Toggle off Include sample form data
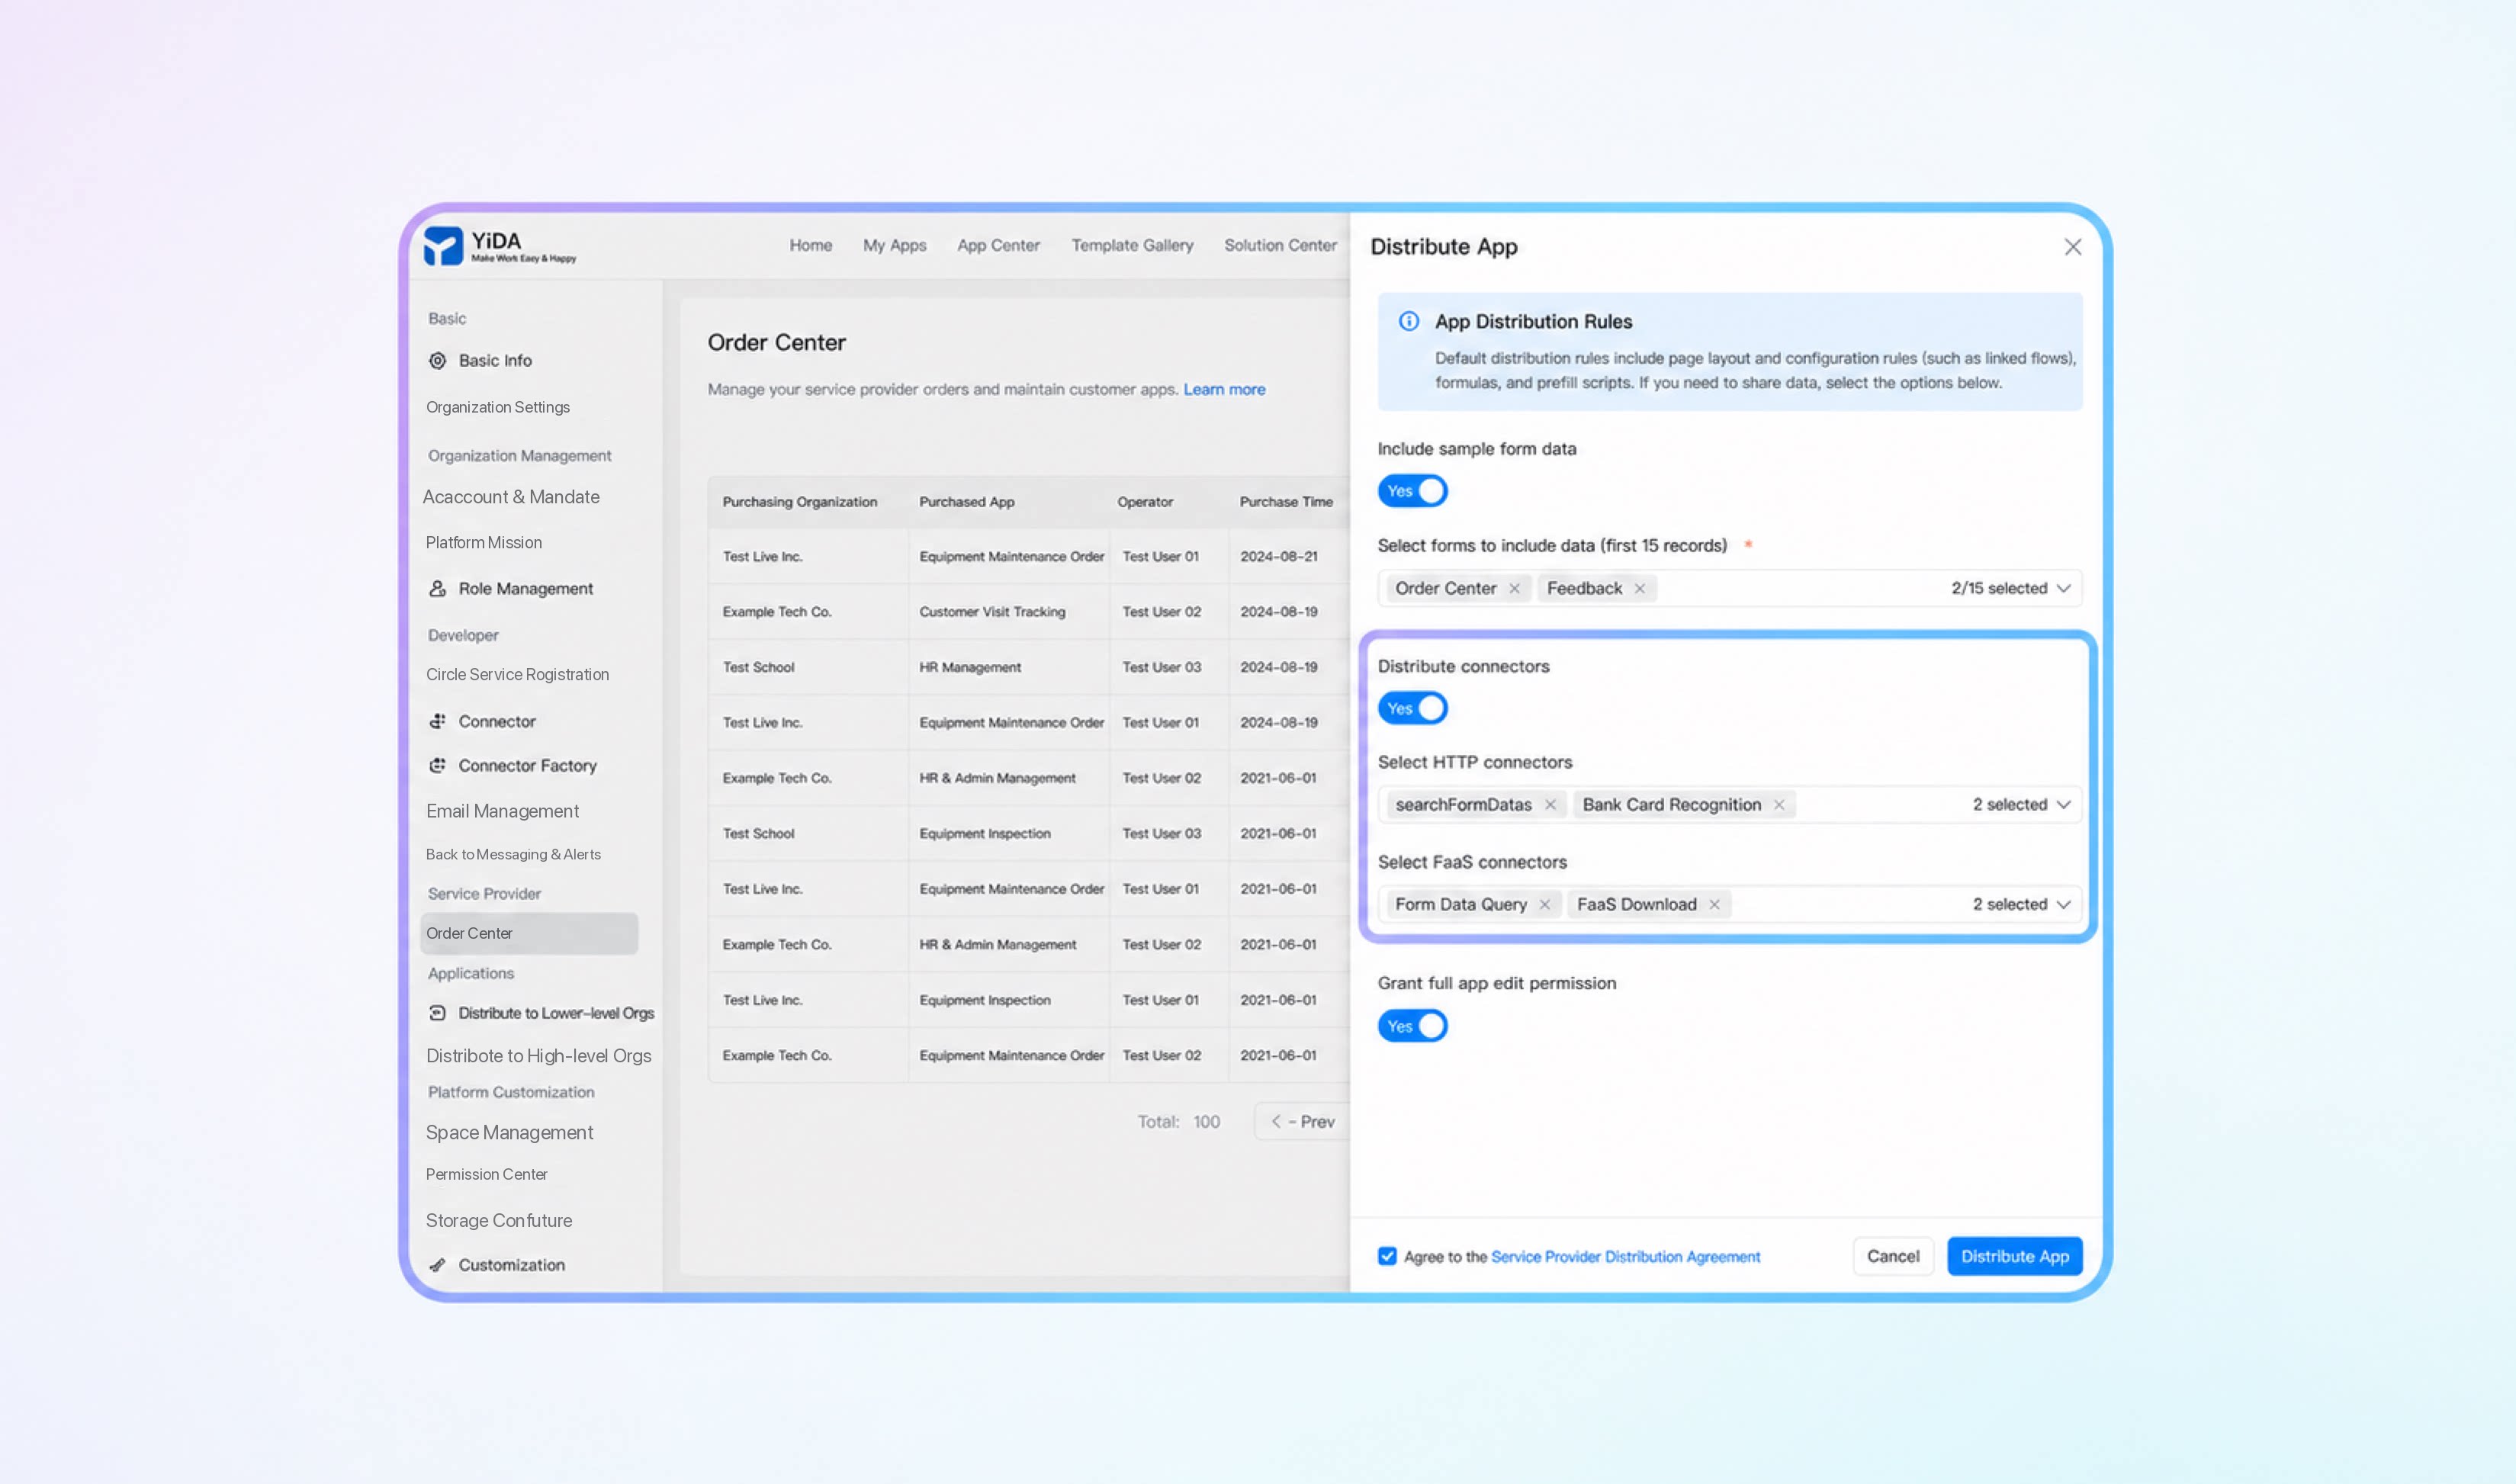This screenshot has width=2516, height=1484. pos(1412,491)
